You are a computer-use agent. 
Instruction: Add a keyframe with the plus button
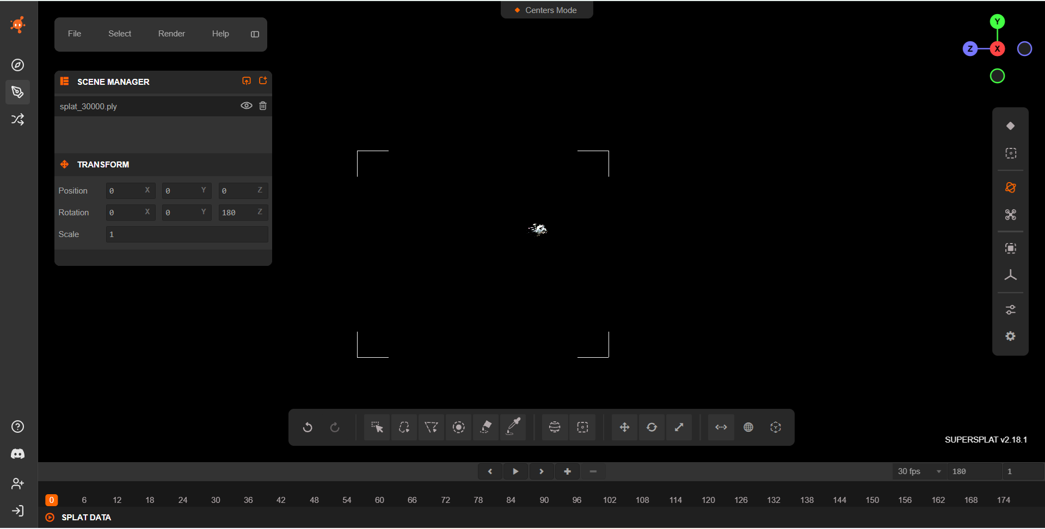(567, 471)
